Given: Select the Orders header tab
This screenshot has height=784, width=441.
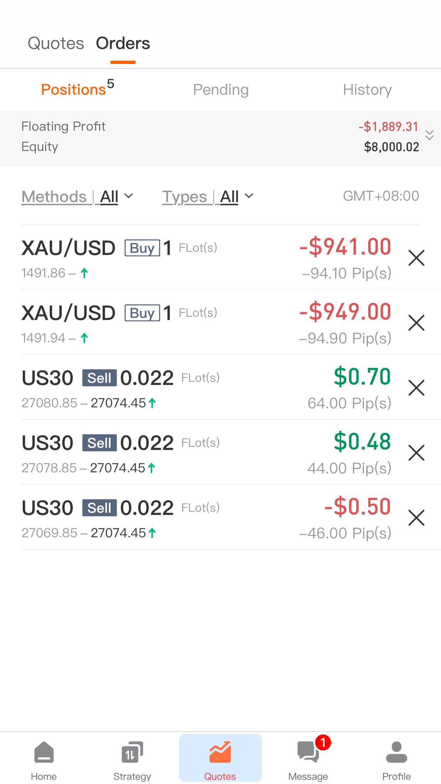Looking at the screenshot, I should 123,43.
